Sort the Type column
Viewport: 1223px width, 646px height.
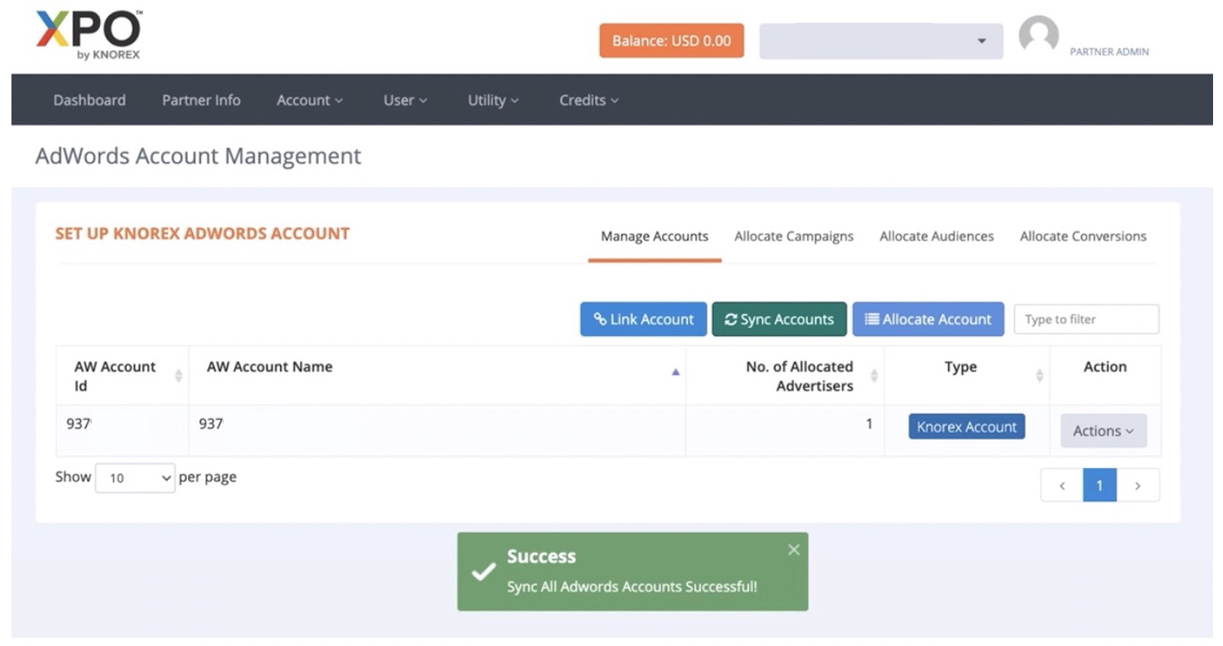tap(1038, 375)
